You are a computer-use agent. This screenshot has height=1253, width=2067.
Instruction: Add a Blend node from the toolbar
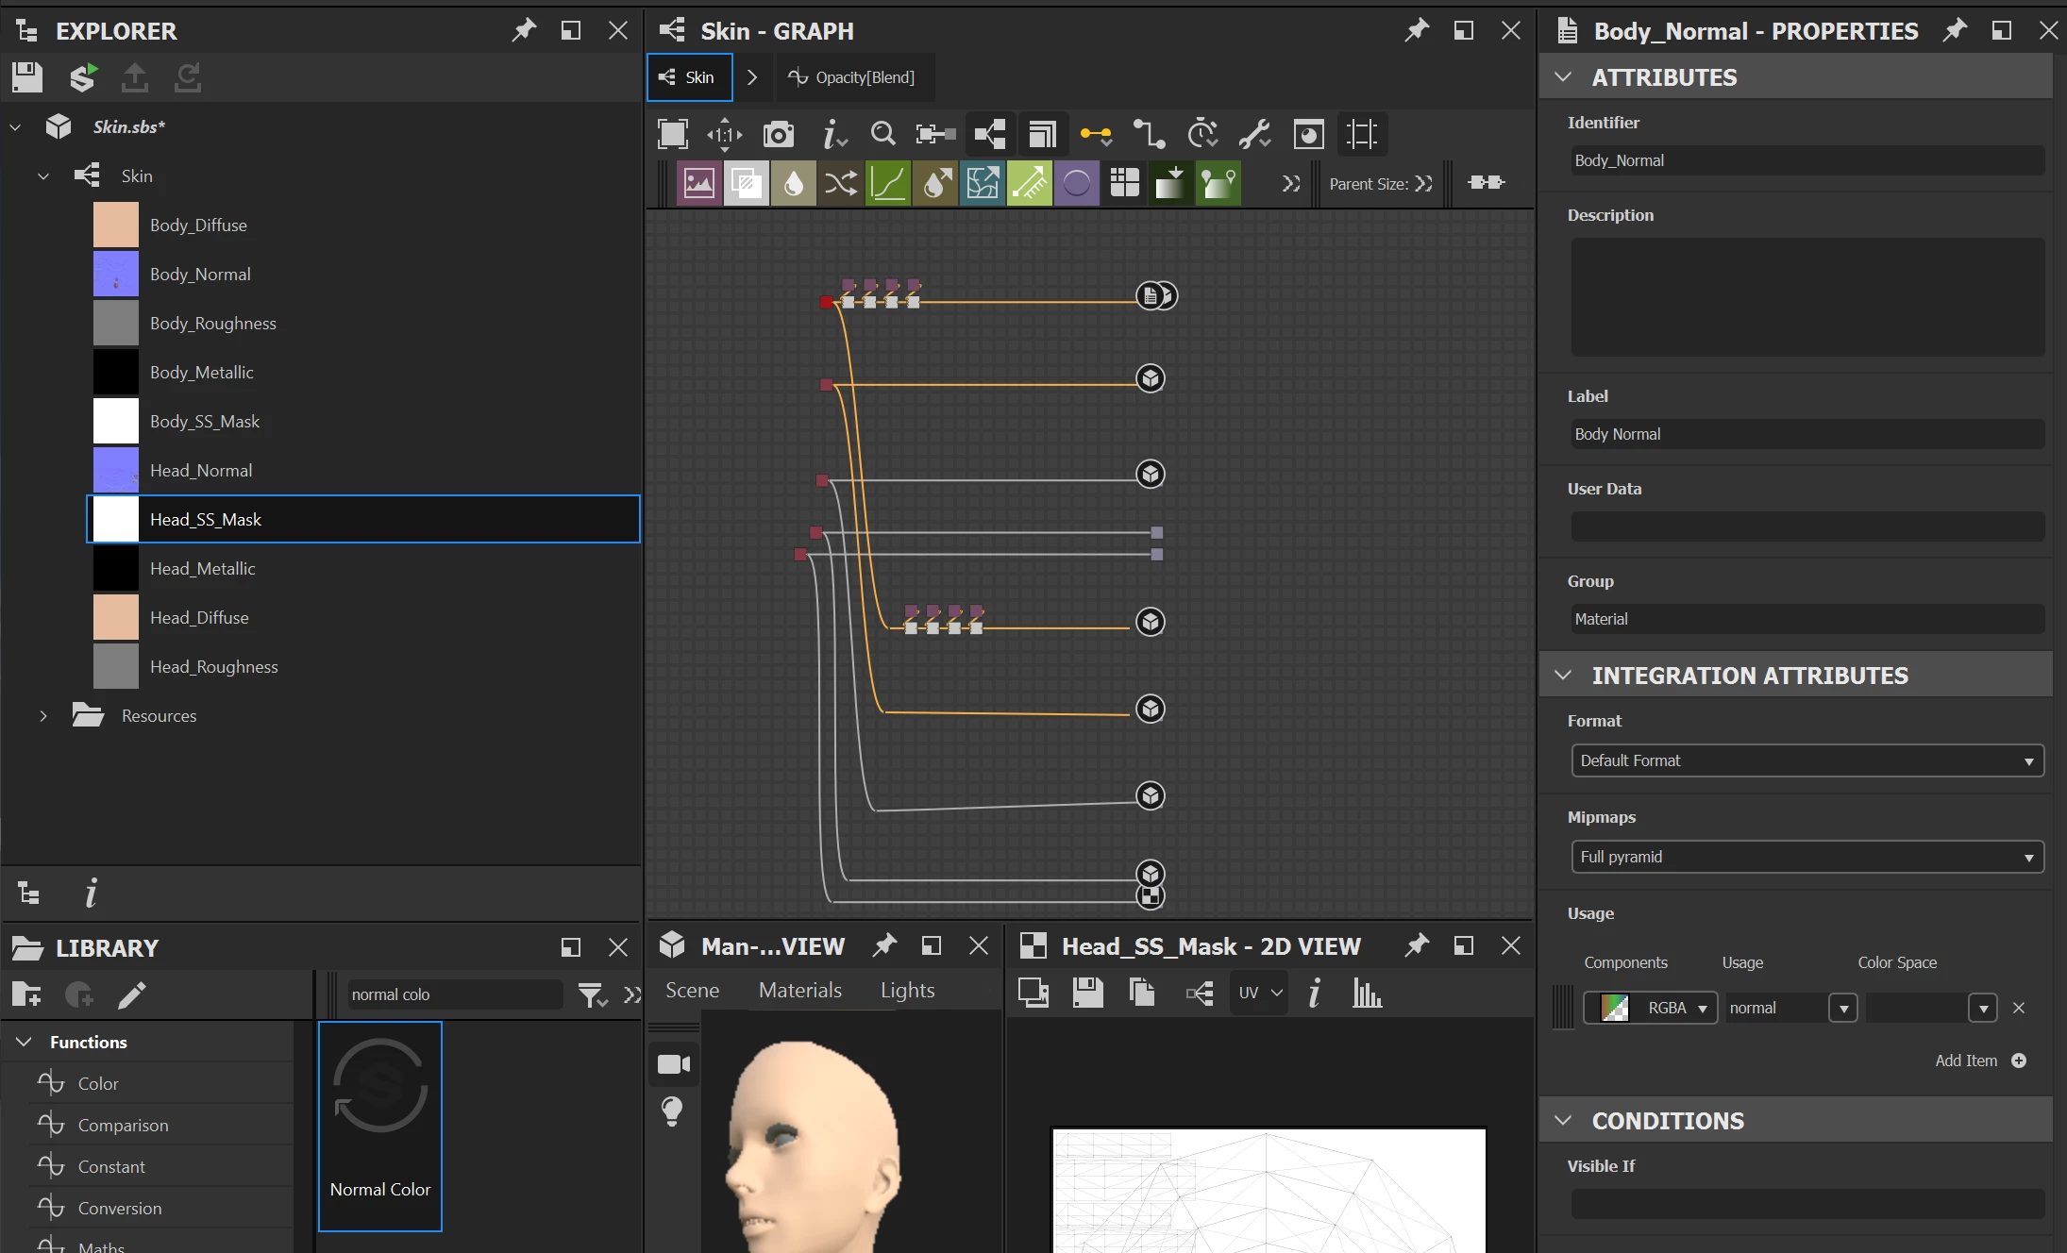click(x=746, y=183)
